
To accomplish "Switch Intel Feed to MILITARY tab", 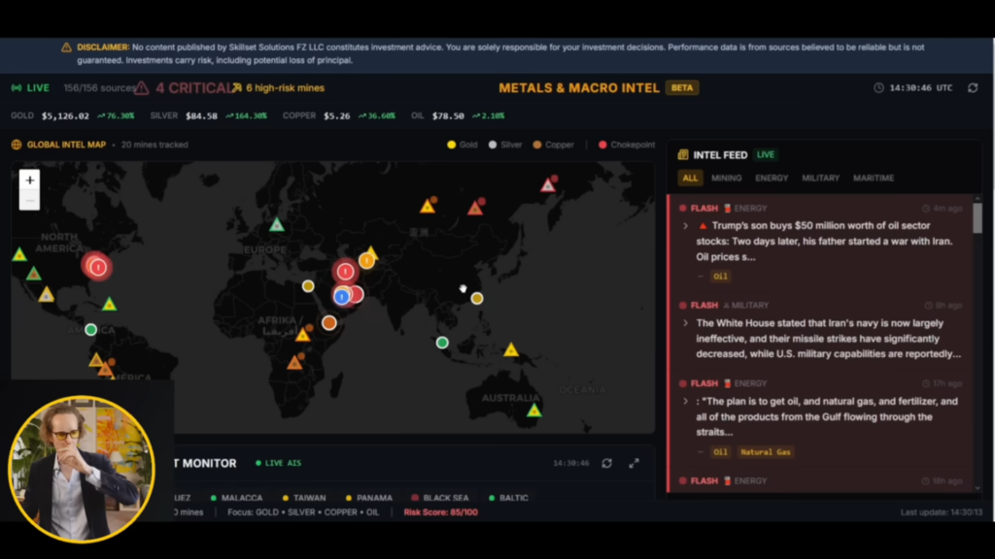I will click(820, 179).
